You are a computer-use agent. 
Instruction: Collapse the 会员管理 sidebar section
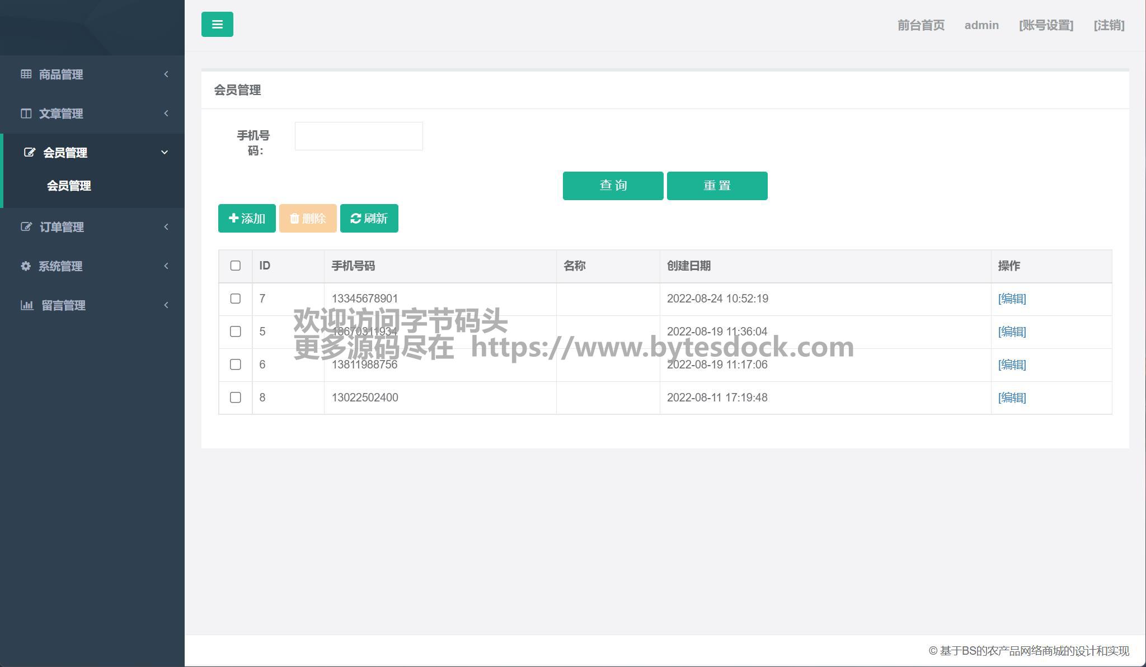[x=165, y=153]
